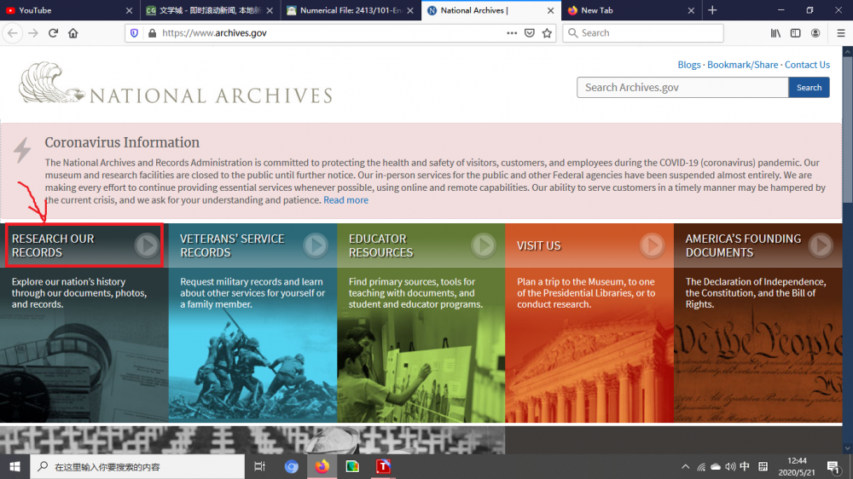Open the Firefox account icon
Viewport: 853px width, 479px height.
[816, 33]
